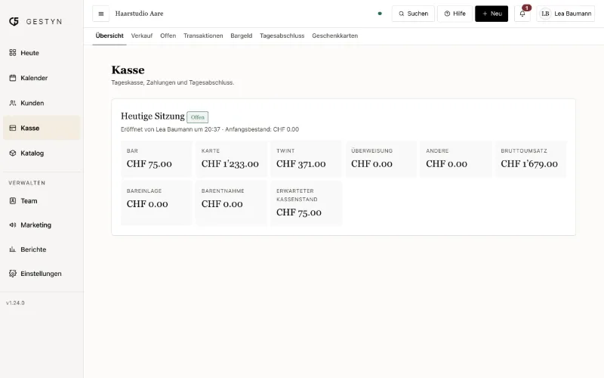Click the Kasse page heading
604x378 pixels.
coord(128,70)
